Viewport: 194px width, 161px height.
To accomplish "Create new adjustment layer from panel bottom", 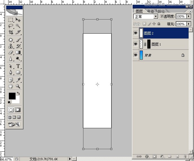I will 162,156.
